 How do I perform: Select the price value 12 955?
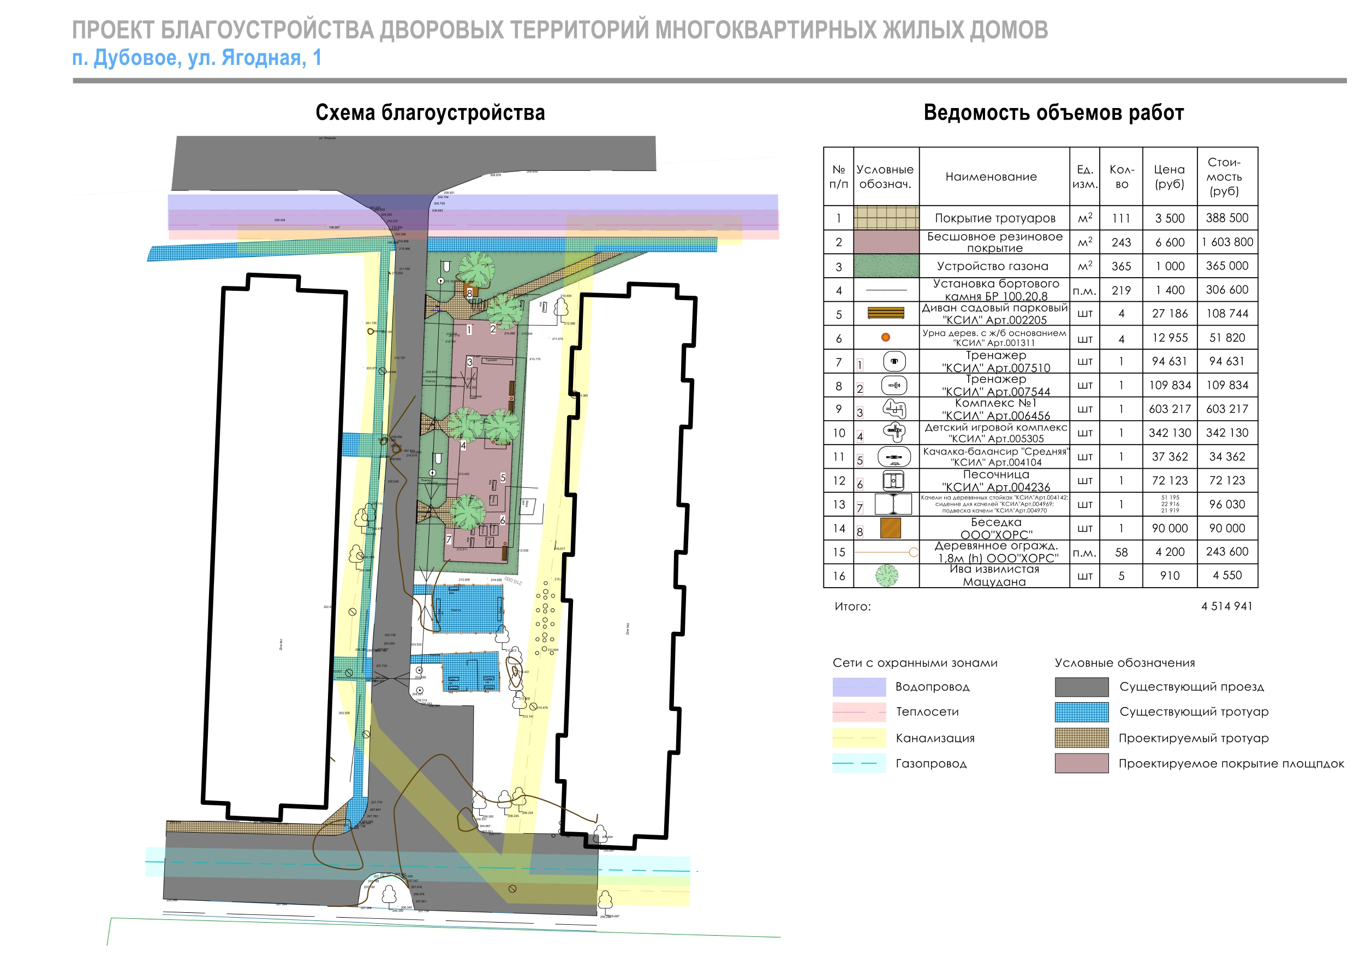point(1170,337)
